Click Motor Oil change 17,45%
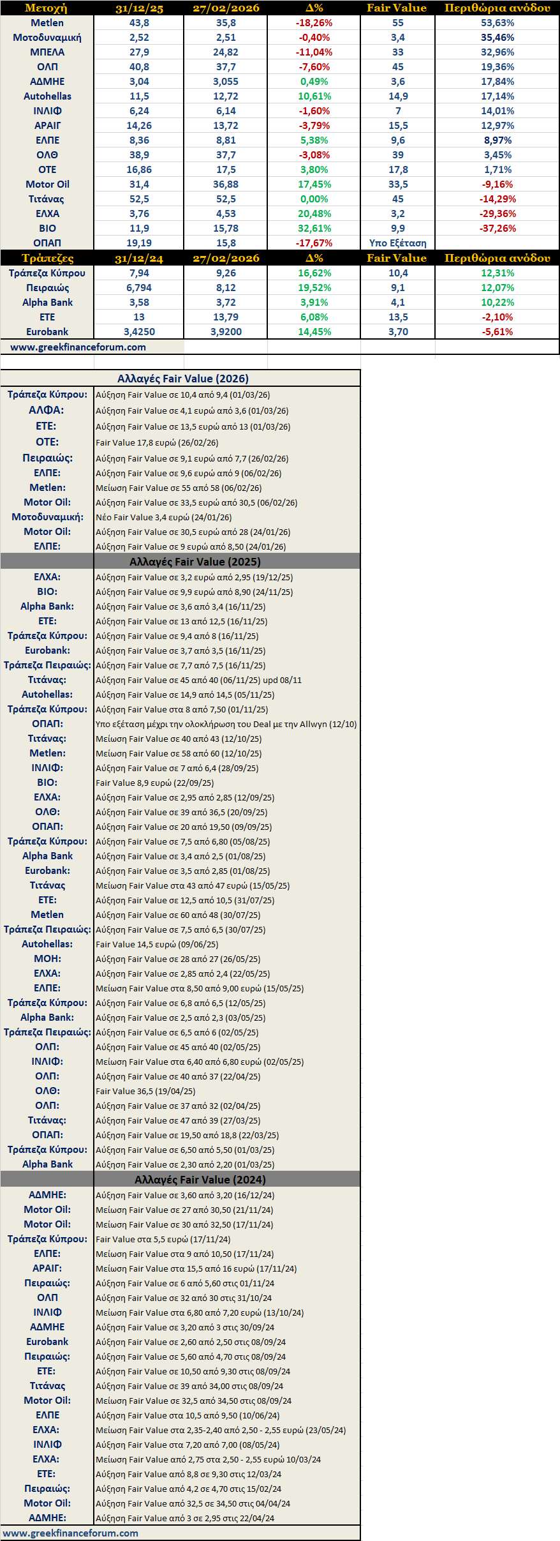Screen dimensions: 560x1541 314,184
